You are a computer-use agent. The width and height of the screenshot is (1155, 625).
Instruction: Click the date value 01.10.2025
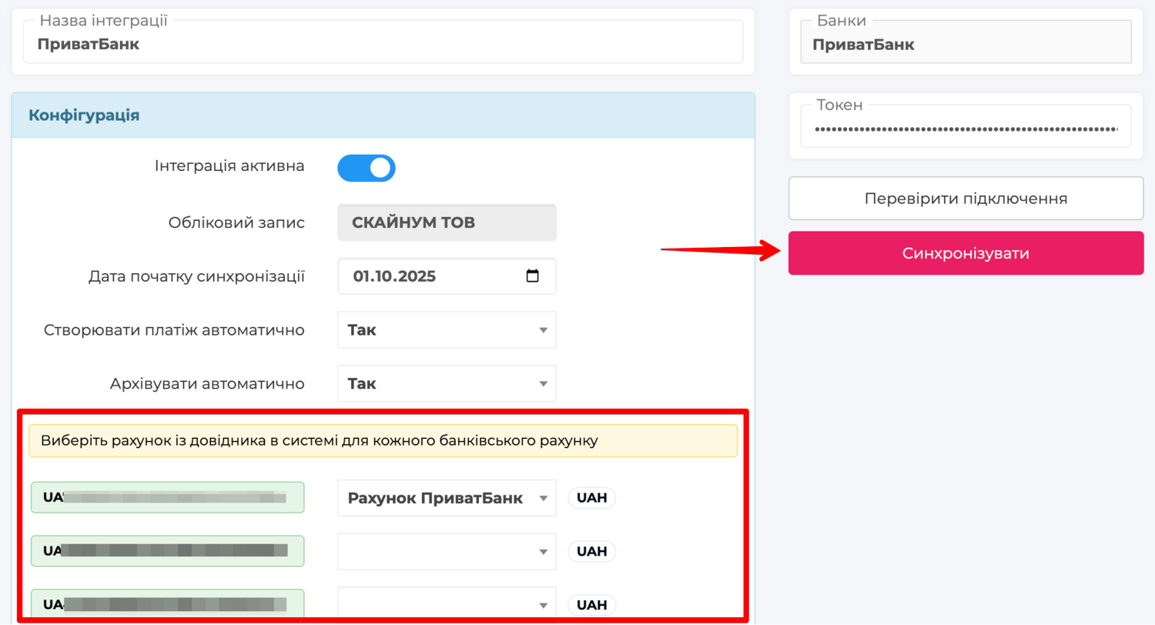(x=395, y=276)
